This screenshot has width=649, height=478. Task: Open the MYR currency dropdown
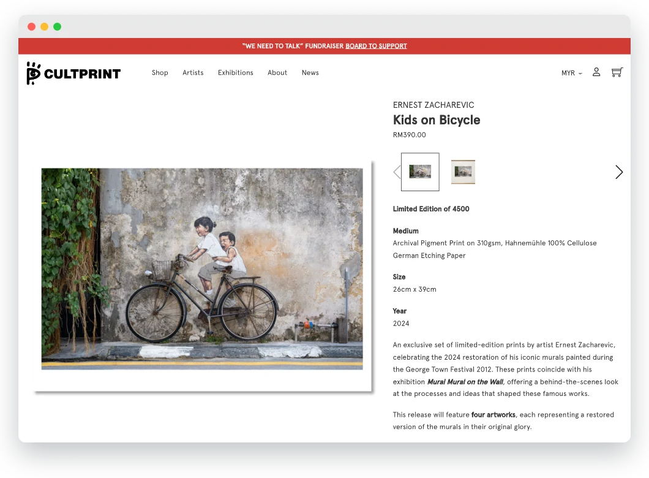click(x=572, y=73)
